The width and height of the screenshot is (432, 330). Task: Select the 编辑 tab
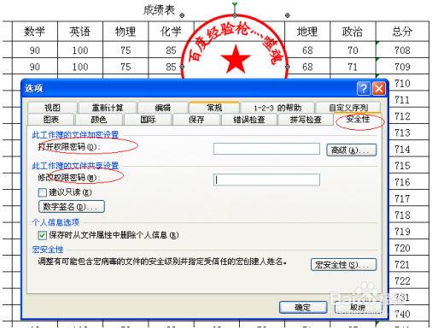163,108
